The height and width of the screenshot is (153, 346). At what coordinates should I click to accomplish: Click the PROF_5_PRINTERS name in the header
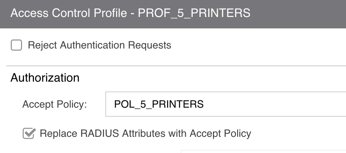coord(194,13)
